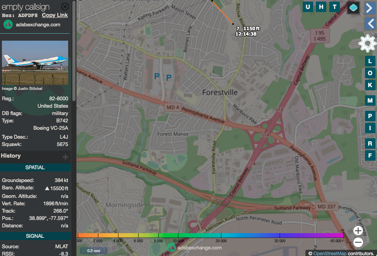Copy Link for hex ADFDF8
The width and height of the screenshot is (377, 256).
(55, 15)
